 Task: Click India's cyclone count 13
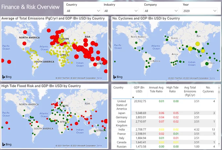214,130
